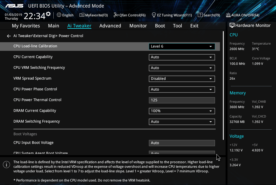Screen dimensions: 276x185
Task: Click the 32768 MB capacity value
Action: pos(237,122)
